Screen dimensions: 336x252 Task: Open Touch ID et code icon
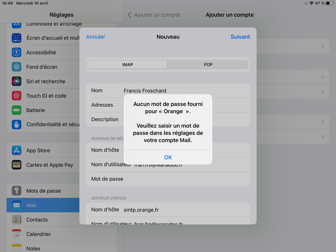tap(16, 96)
